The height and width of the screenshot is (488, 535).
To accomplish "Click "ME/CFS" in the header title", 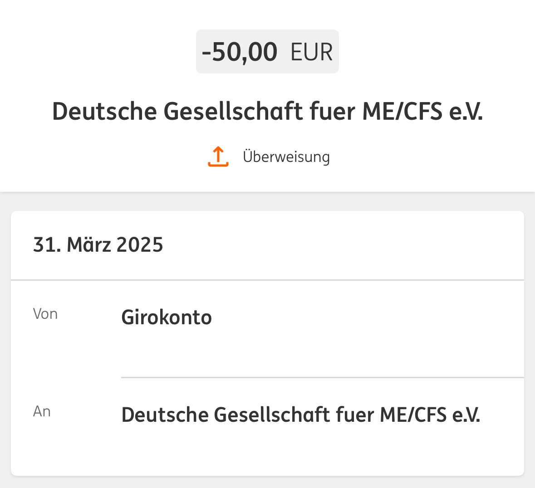I will pyautogui.click(x=402, y=112).
